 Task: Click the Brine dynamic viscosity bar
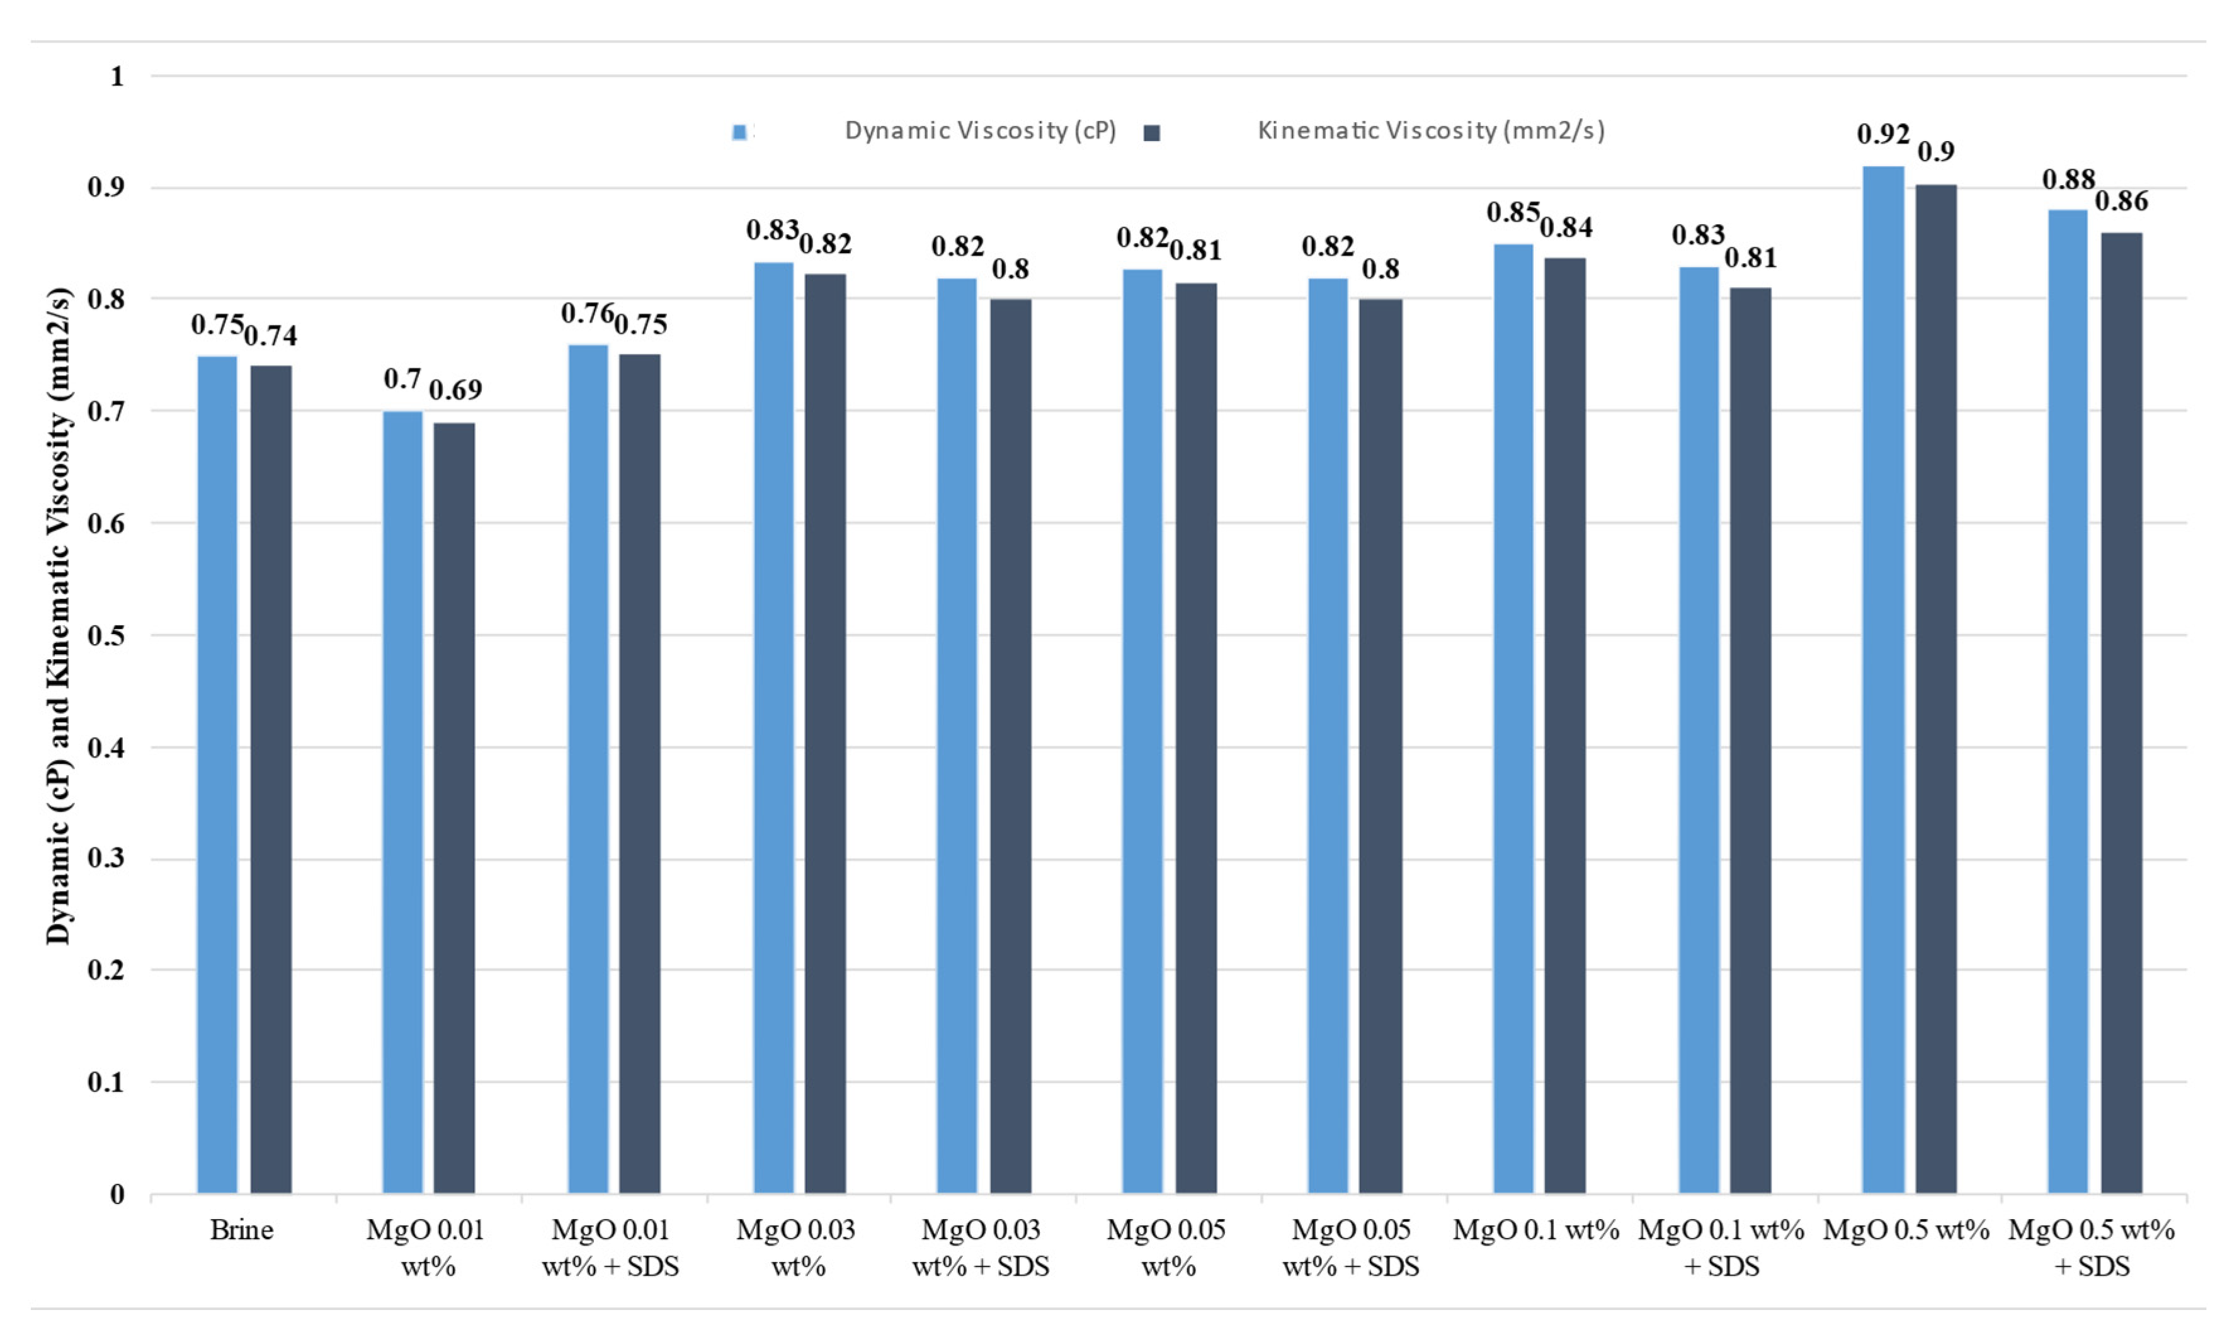(217, 774)
